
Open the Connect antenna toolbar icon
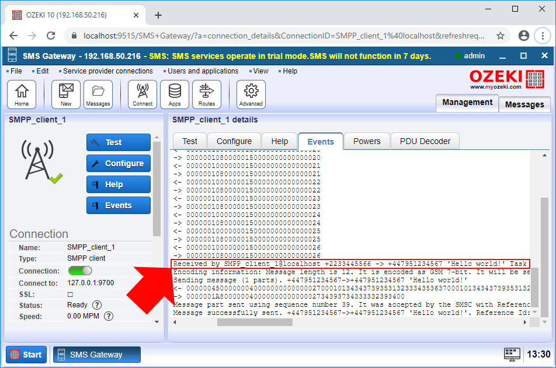[143, 94]
